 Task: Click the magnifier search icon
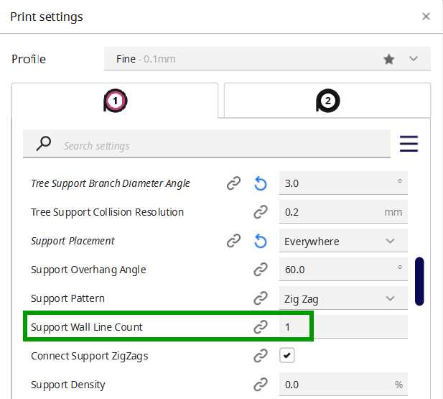44,144
